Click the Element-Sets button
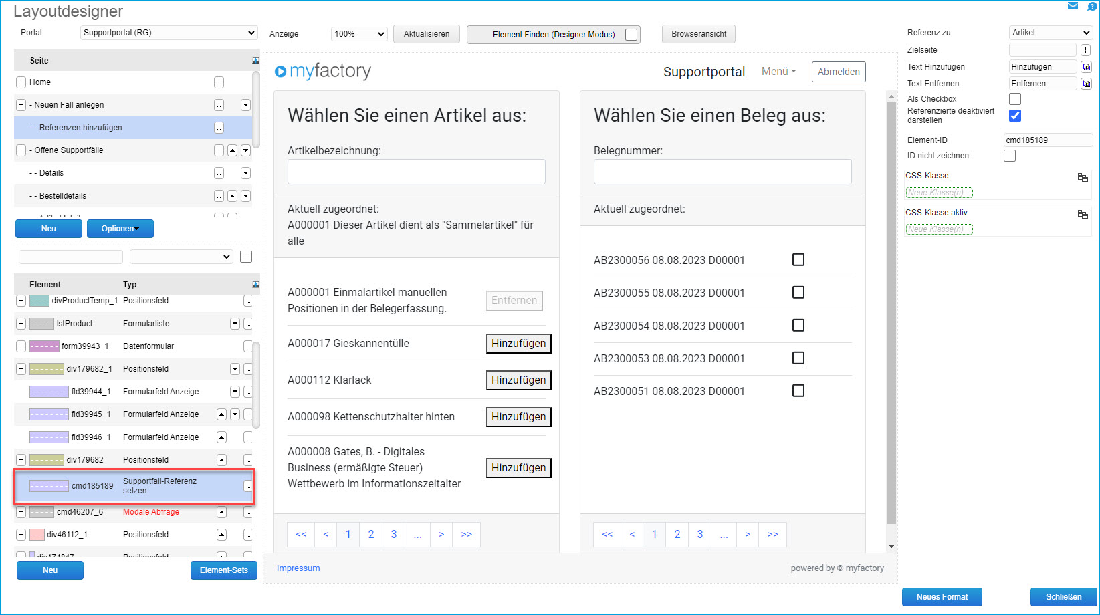This screenshot has height=615, width=1100. [223, 570]
